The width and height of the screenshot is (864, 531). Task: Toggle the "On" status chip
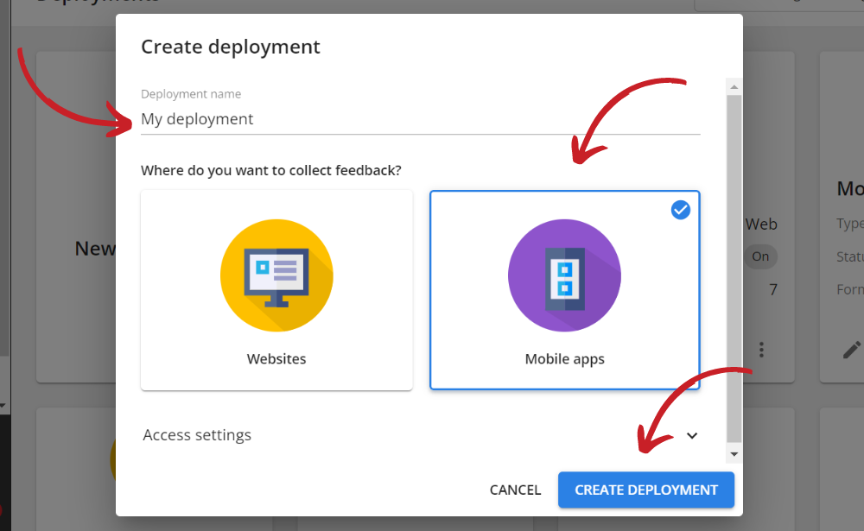coord(760,256)
